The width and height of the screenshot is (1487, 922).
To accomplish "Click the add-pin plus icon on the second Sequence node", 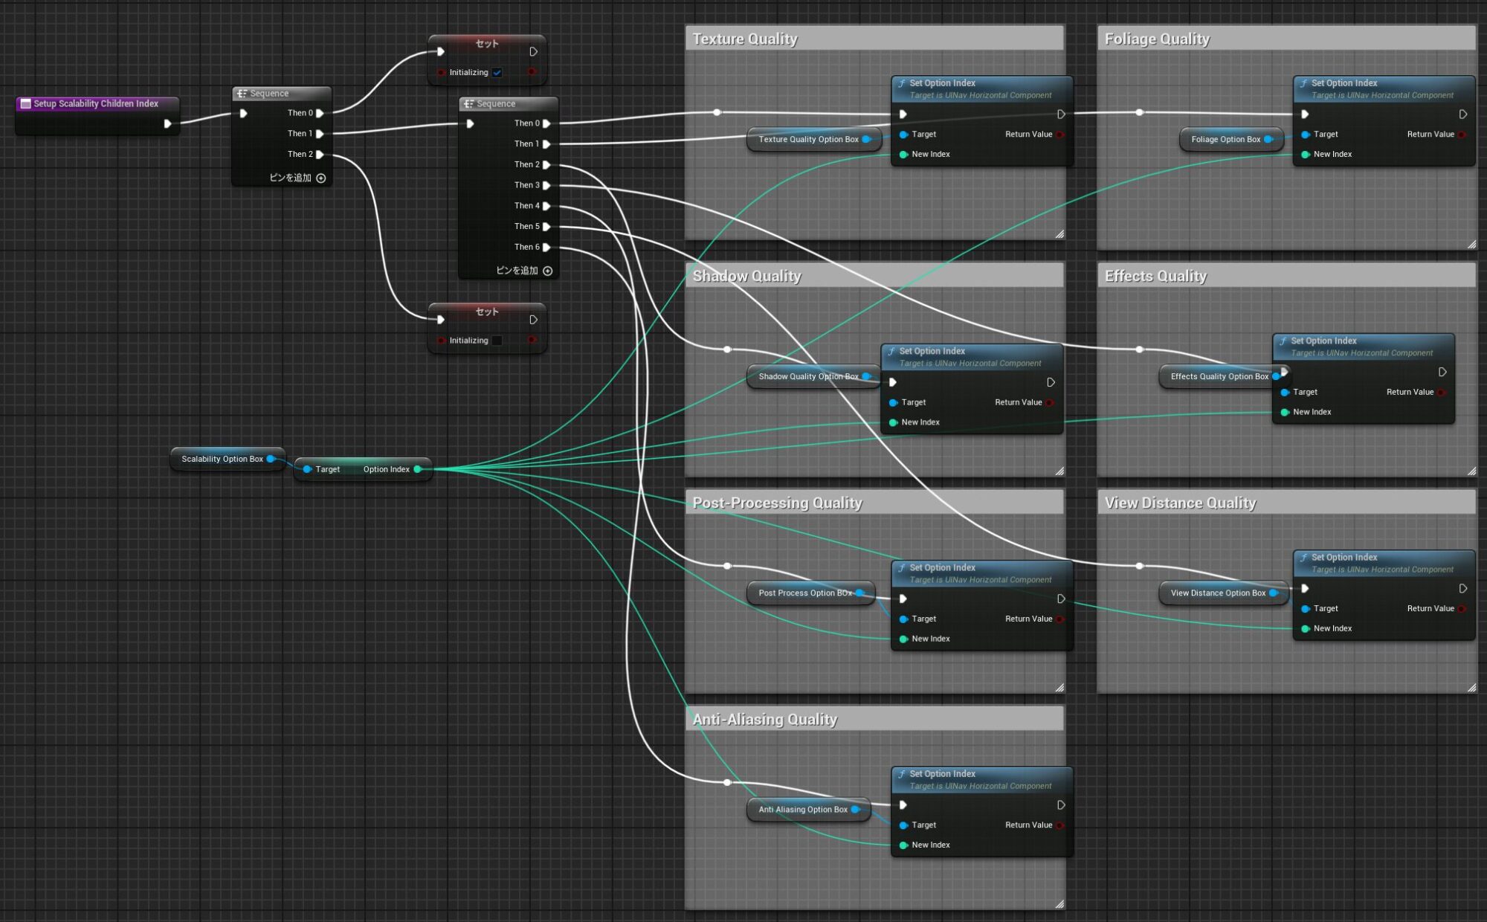I will [548, 271].
